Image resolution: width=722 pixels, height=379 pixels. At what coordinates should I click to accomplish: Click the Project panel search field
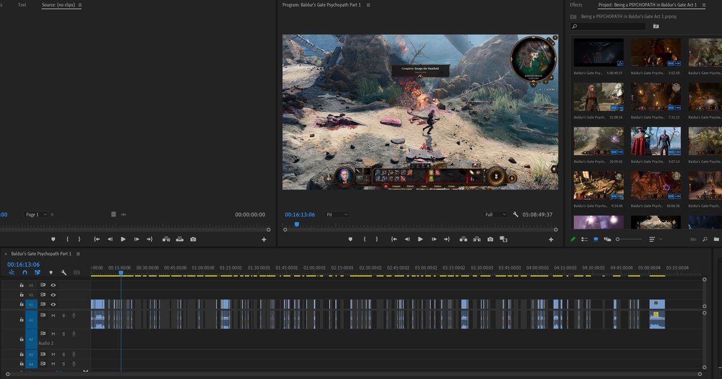click(x=608, y=26)
